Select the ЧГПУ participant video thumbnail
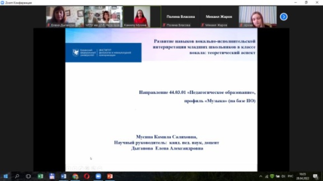Image resolution: width=323 pixels, height=181 pixels. click(103, 17)
